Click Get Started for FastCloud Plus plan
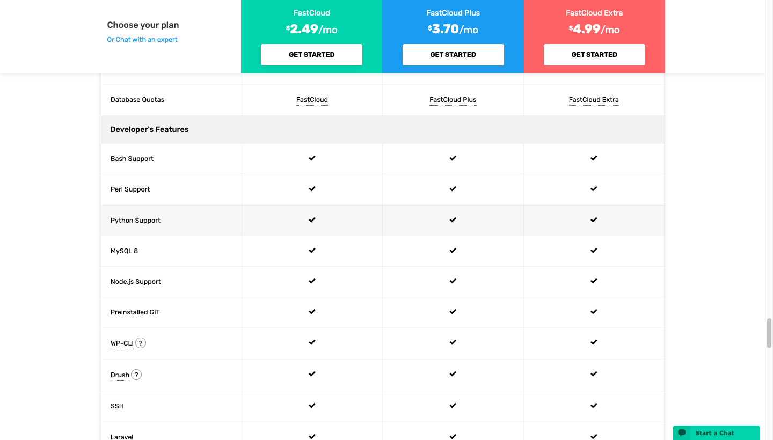 click(x=453, y=55)
